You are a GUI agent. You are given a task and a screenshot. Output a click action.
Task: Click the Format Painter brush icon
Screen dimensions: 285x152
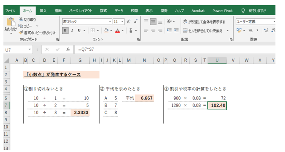21,32
